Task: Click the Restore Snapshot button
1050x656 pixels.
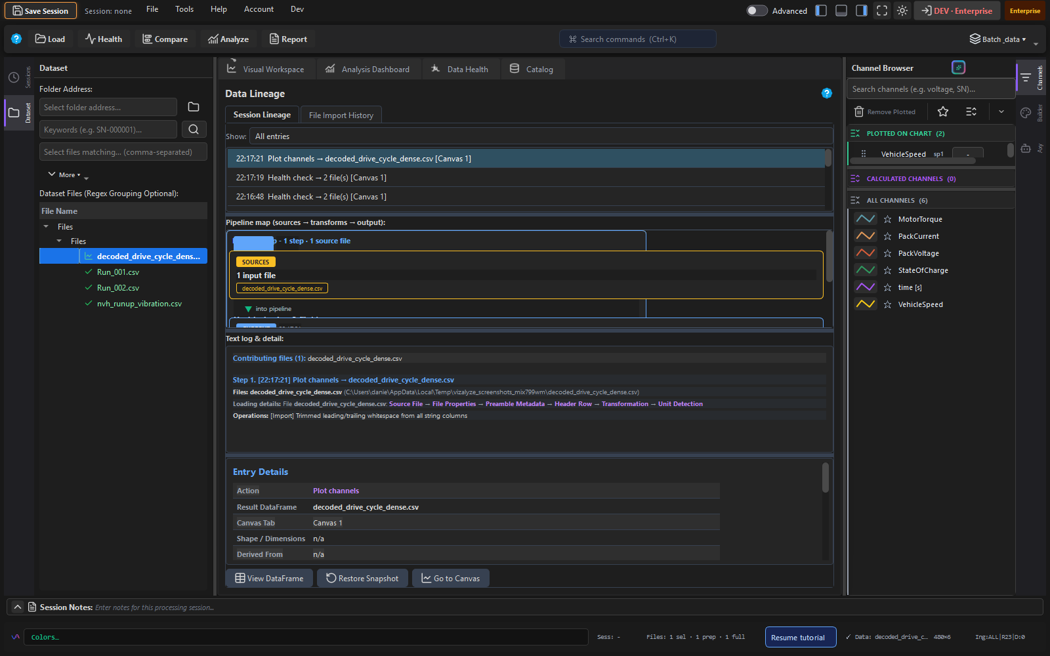Action: 362,578
